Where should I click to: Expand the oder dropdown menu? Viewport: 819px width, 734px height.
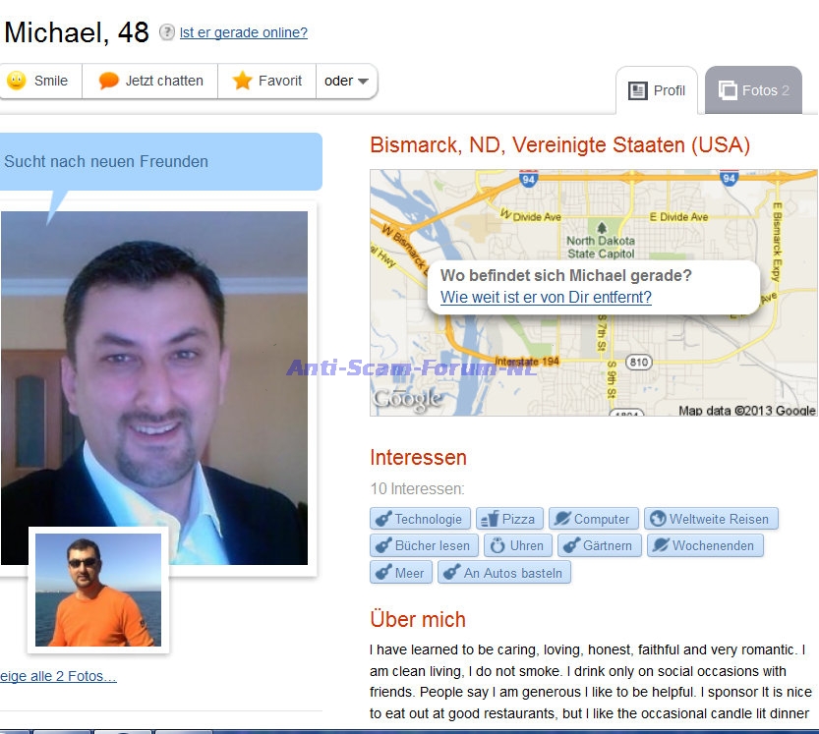[346, 81]
